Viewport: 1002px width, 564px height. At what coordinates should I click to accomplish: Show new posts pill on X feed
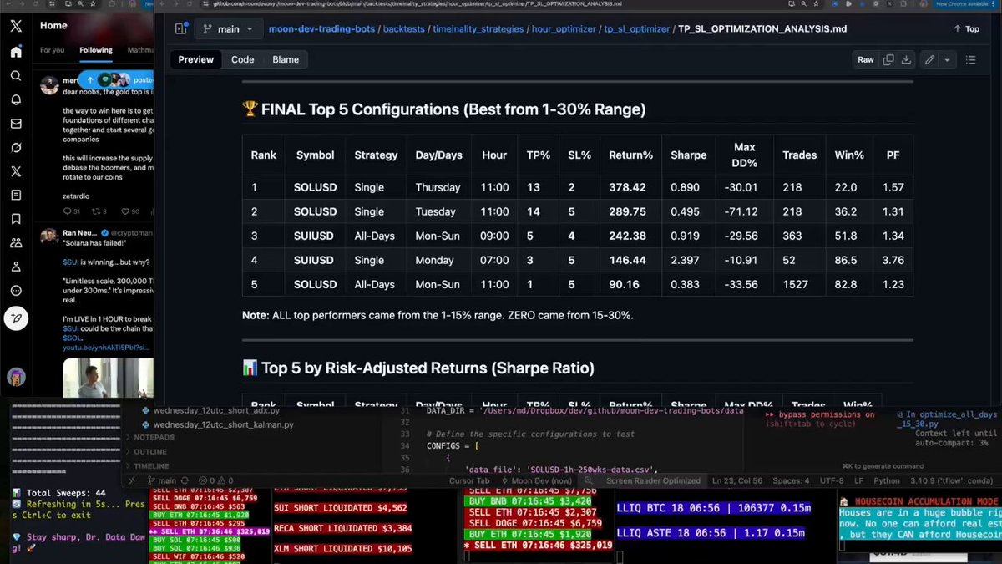[x=116, y=80]
